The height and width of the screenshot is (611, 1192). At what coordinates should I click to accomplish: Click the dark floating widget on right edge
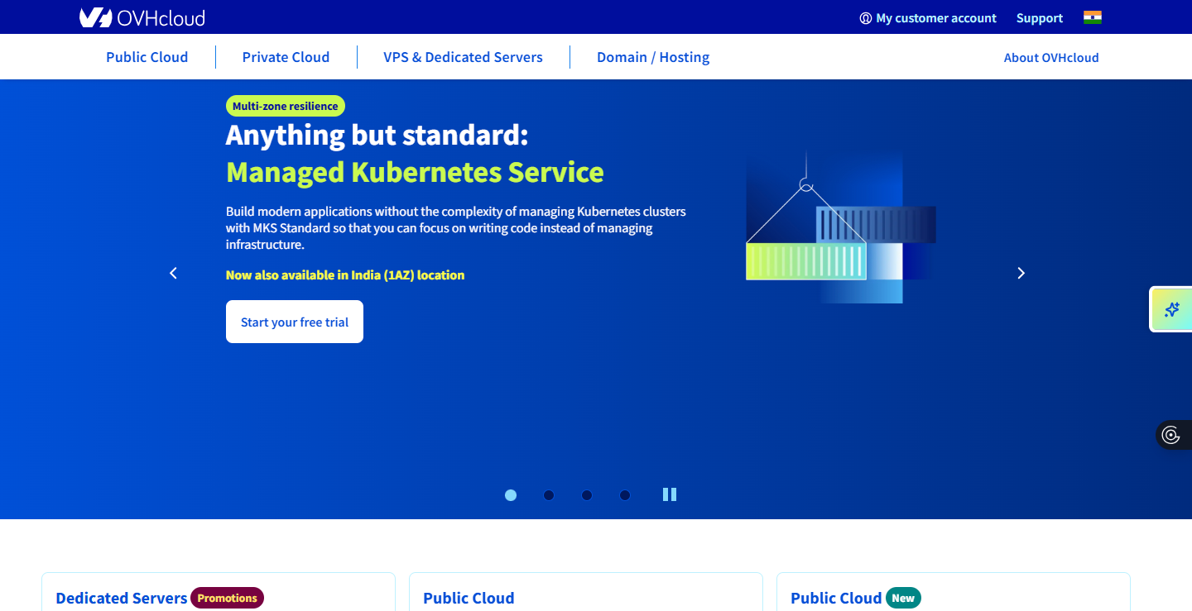pyautogui.click(x=1171, y=435)
